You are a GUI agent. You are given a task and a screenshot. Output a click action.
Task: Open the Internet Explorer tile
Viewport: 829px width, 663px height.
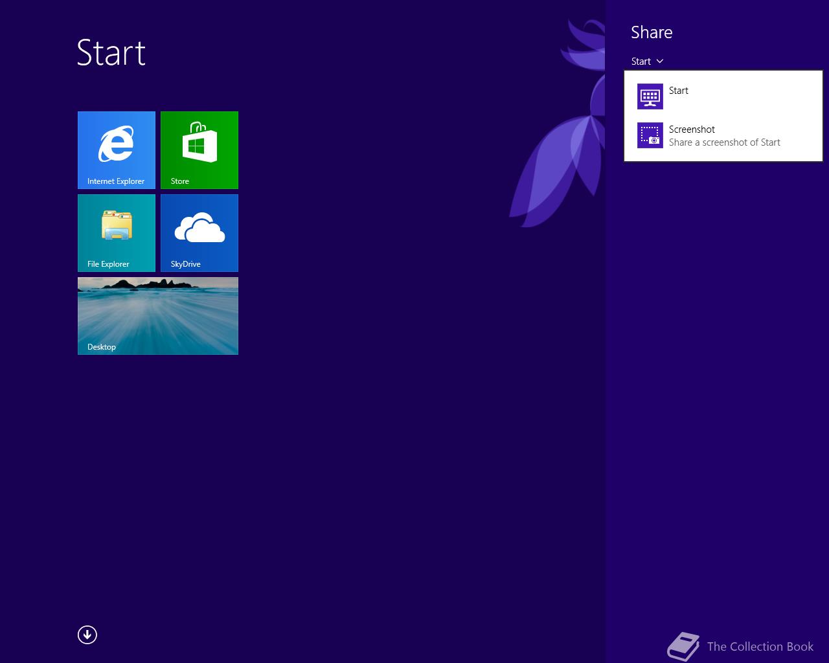[x=117, y=150]
